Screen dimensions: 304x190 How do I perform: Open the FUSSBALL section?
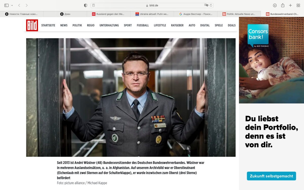pyautogui.click(x=143, y=25)
